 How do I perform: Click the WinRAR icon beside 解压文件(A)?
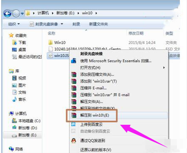[74, 102]
